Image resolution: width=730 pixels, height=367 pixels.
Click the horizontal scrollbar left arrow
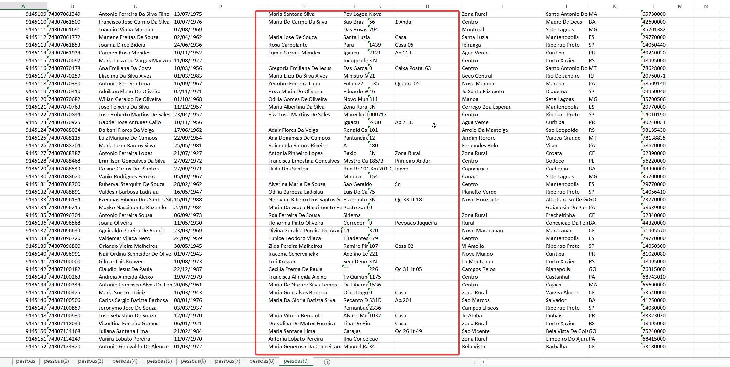[483, 362]
